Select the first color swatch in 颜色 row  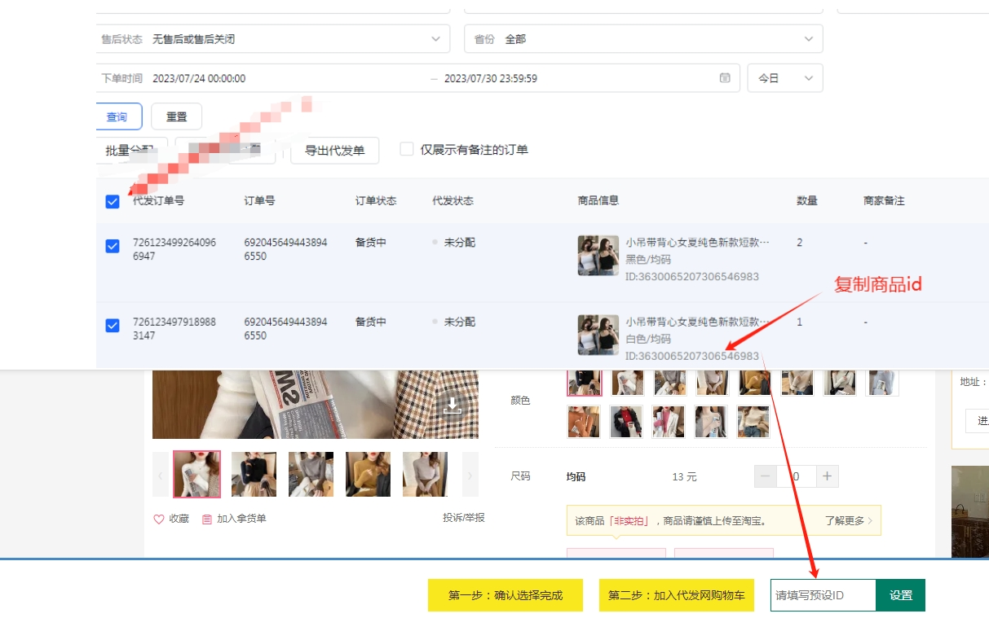[x=585, y=382]
